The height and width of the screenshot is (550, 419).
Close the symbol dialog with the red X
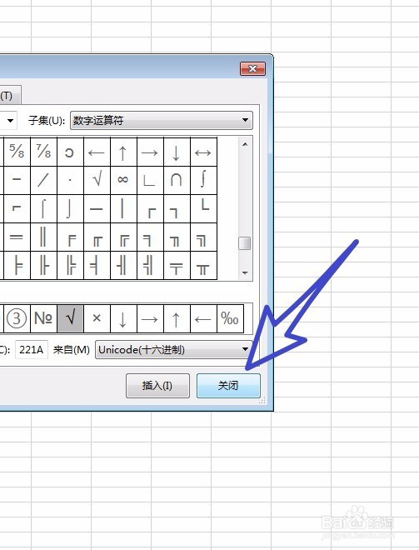coord(252,68)
